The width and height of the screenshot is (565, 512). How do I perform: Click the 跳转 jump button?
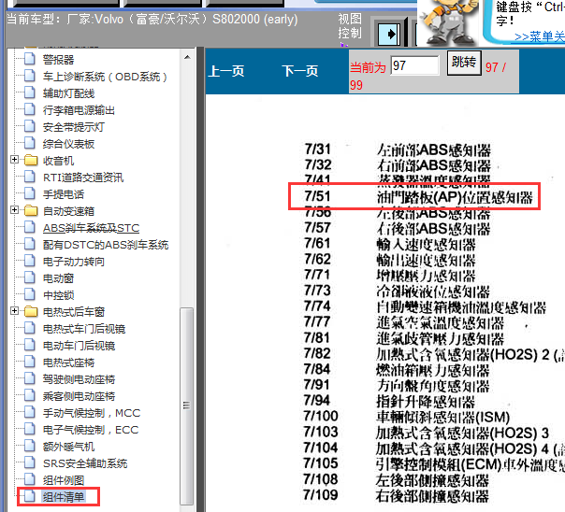[x=464, y=63]
